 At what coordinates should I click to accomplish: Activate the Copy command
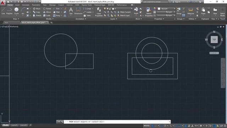(x=37, y=12)
